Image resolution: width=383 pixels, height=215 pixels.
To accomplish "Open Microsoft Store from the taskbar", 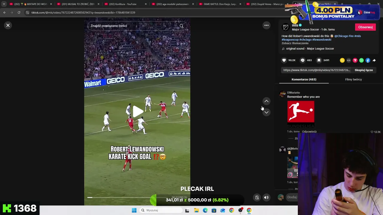I will (214, 210).
